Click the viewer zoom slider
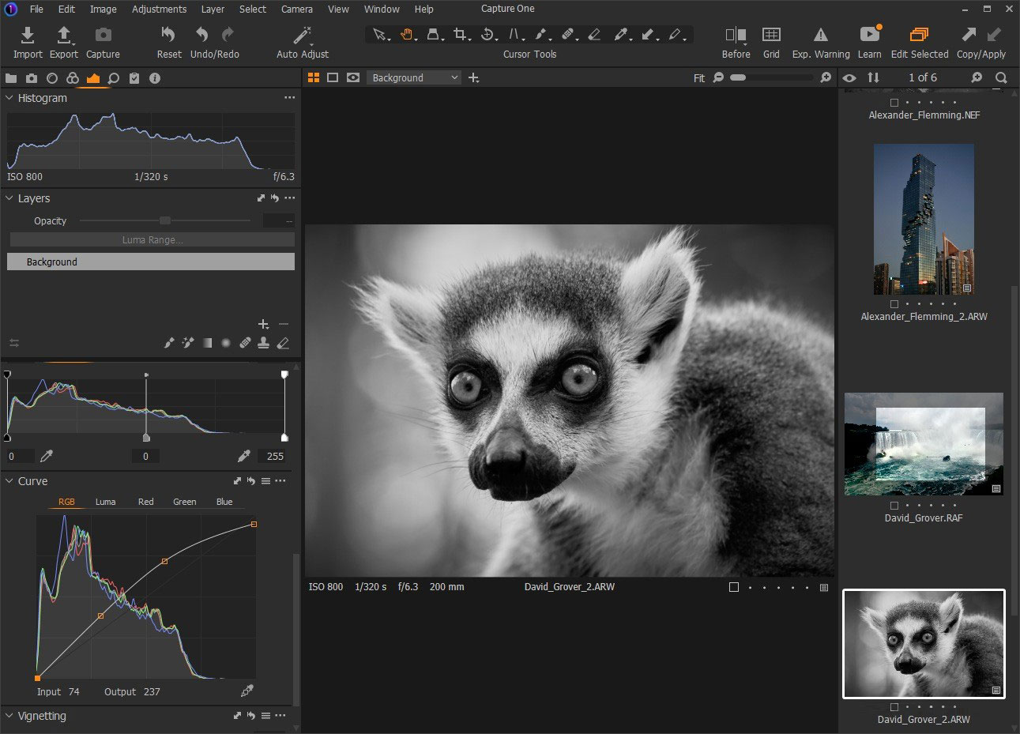1020x734 pixels. [773, 77]
